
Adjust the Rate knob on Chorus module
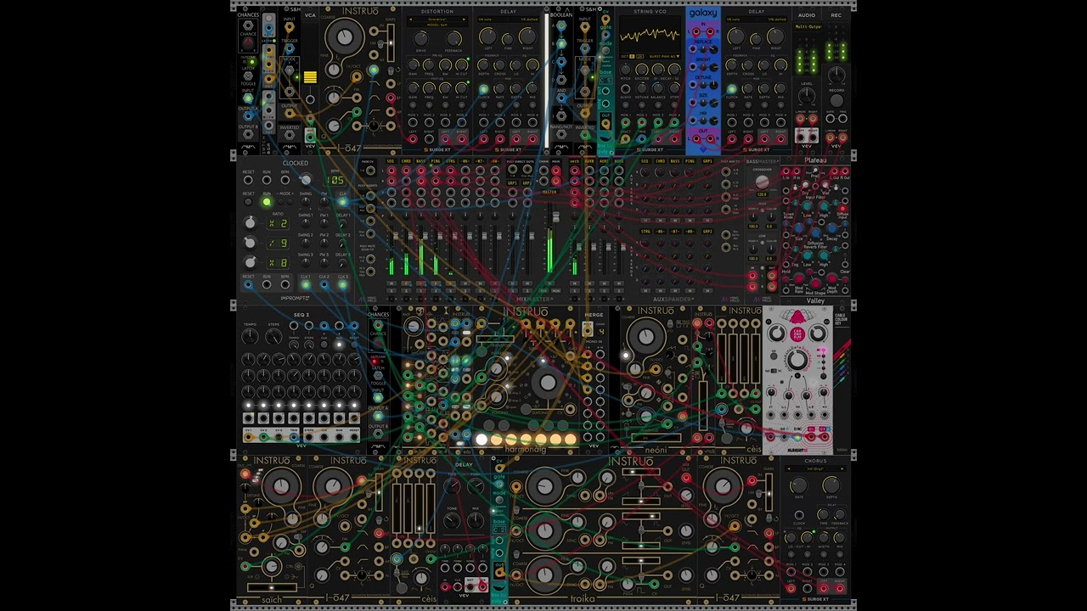pyautogui.click(x=798, y=486)
